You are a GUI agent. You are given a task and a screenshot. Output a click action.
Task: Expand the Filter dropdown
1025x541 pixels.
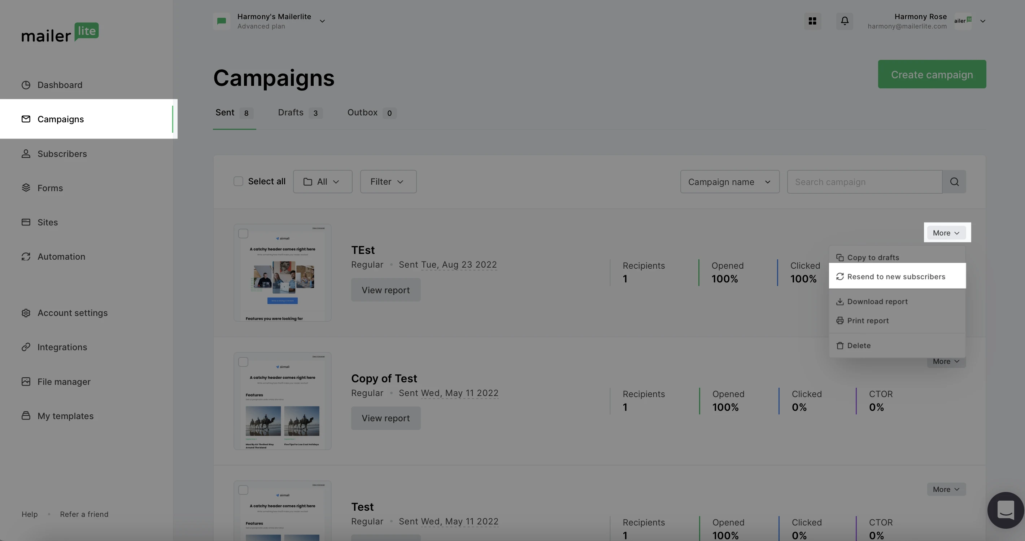388,182
